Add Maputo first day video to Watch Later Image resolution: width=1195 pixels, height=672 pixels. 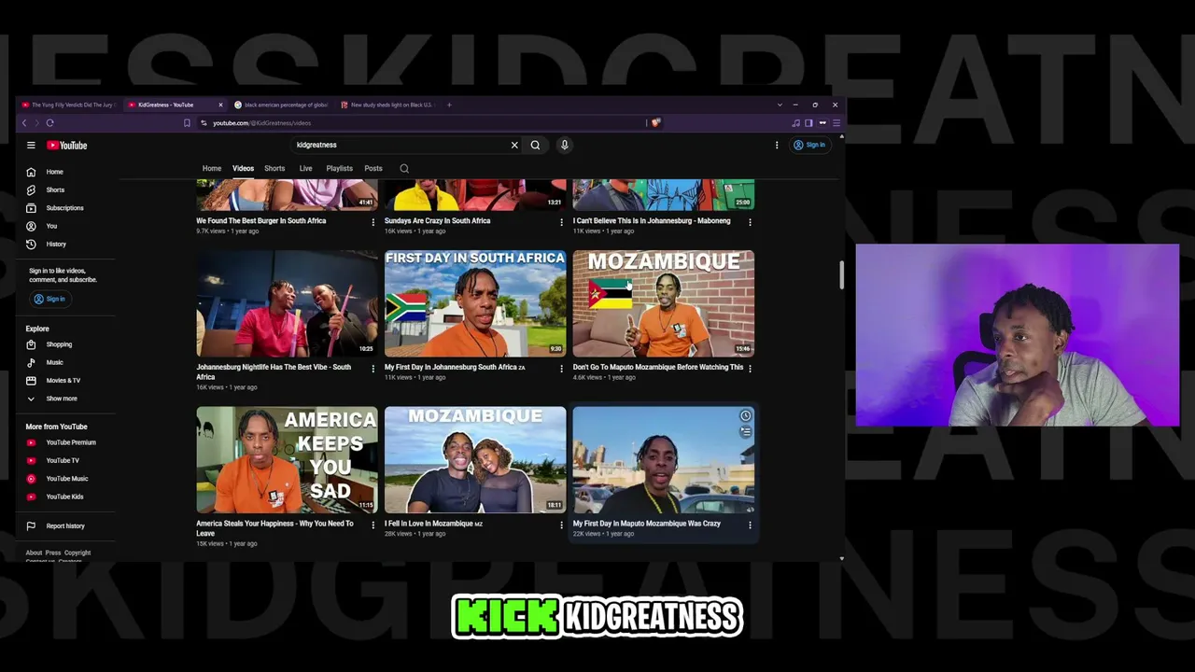point(745,416)
